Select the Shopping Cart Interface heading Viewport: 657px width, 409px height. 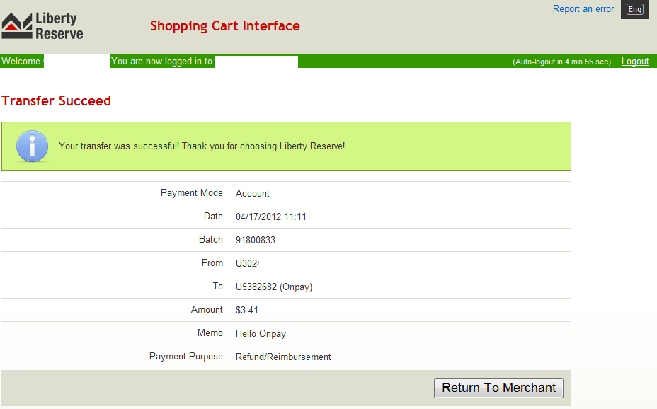(225, 26)
